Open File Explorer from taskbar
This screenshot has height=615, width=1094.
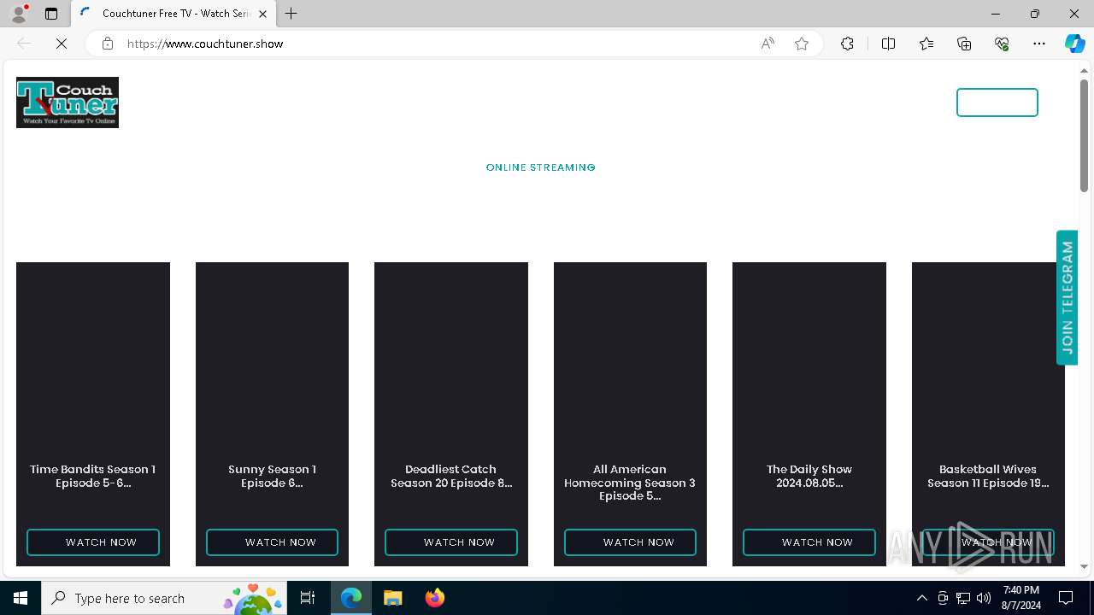pyautogui.click(x=392, y=598)
